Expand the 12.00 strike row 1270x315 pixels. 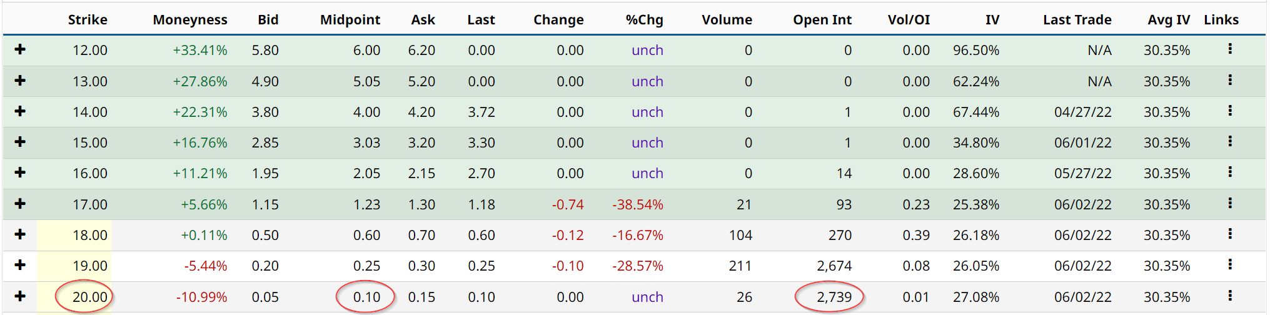[x=20, y=49]
